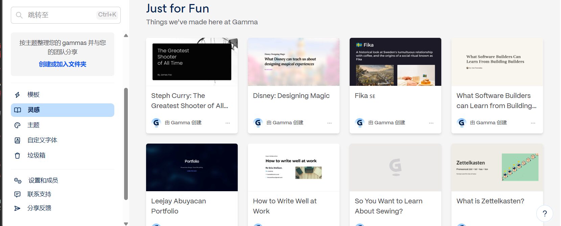
Task: Open the Leejay Abuyacan Portfolio thumbnail
Action: pyautogui.click(x=192, y=168)
